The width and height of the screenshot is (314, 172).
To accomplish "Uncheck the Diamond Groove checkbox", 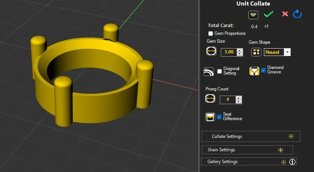I will pyautogui.click(x=264, y=70).
